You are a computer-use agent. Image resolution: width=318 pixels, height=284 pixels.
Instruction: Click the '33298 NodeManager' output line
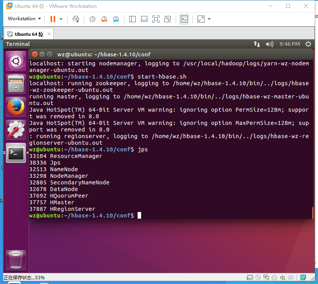point(59,176)
